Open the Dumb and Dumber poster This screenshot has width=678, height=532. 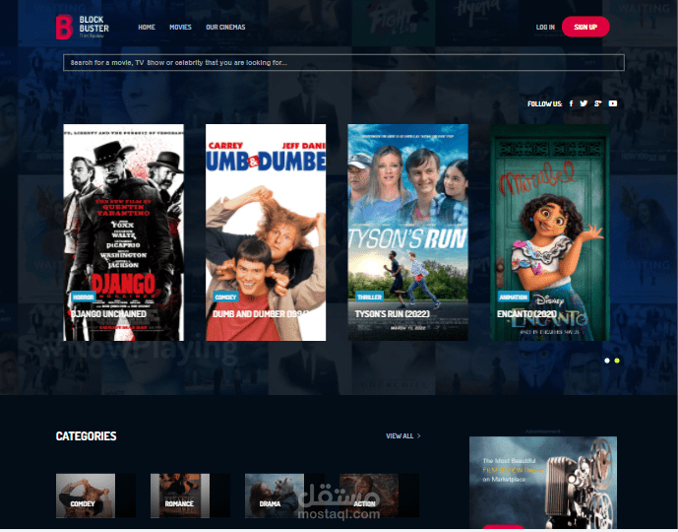pyautogui.click(x=266, y=233)
